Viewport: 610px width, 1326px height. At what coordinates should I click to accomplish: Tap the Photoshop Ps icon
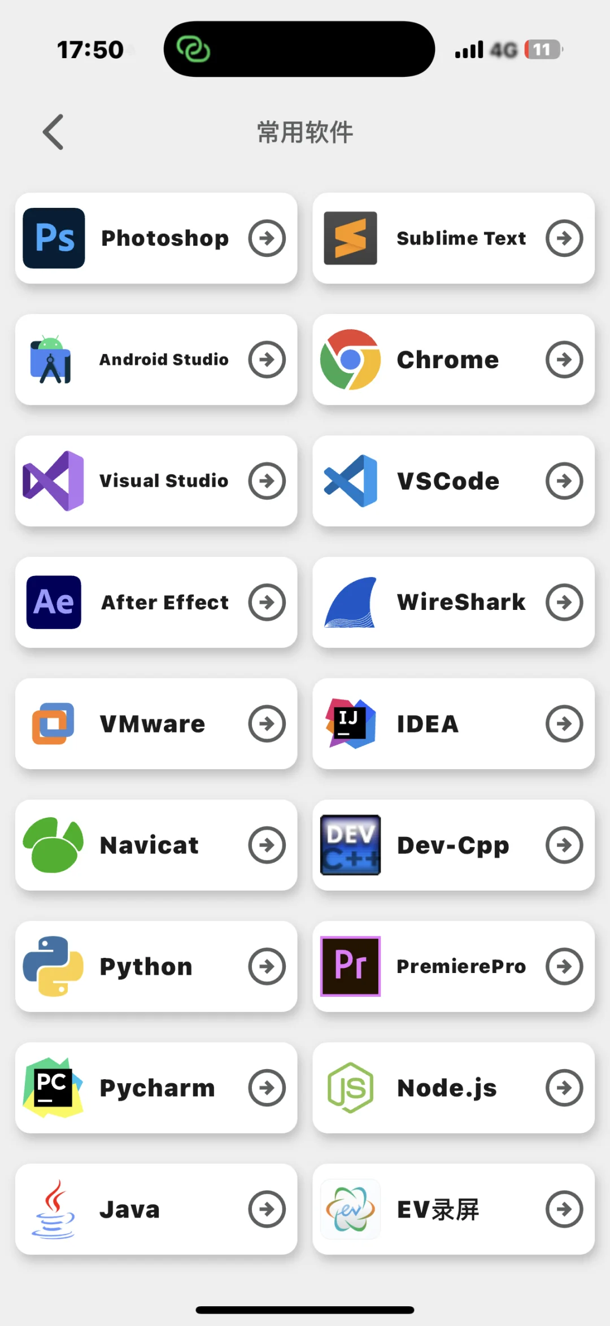[54, 238]
